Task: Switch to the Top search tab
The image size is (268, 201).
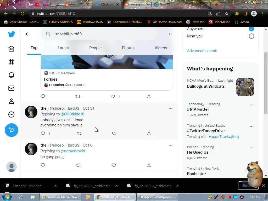Action: [34, 48]
